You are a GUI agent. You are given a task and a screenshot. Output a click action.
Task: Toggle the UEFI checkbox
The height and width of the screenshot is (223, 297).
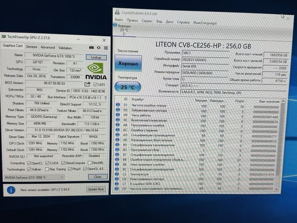click(95, 84)
